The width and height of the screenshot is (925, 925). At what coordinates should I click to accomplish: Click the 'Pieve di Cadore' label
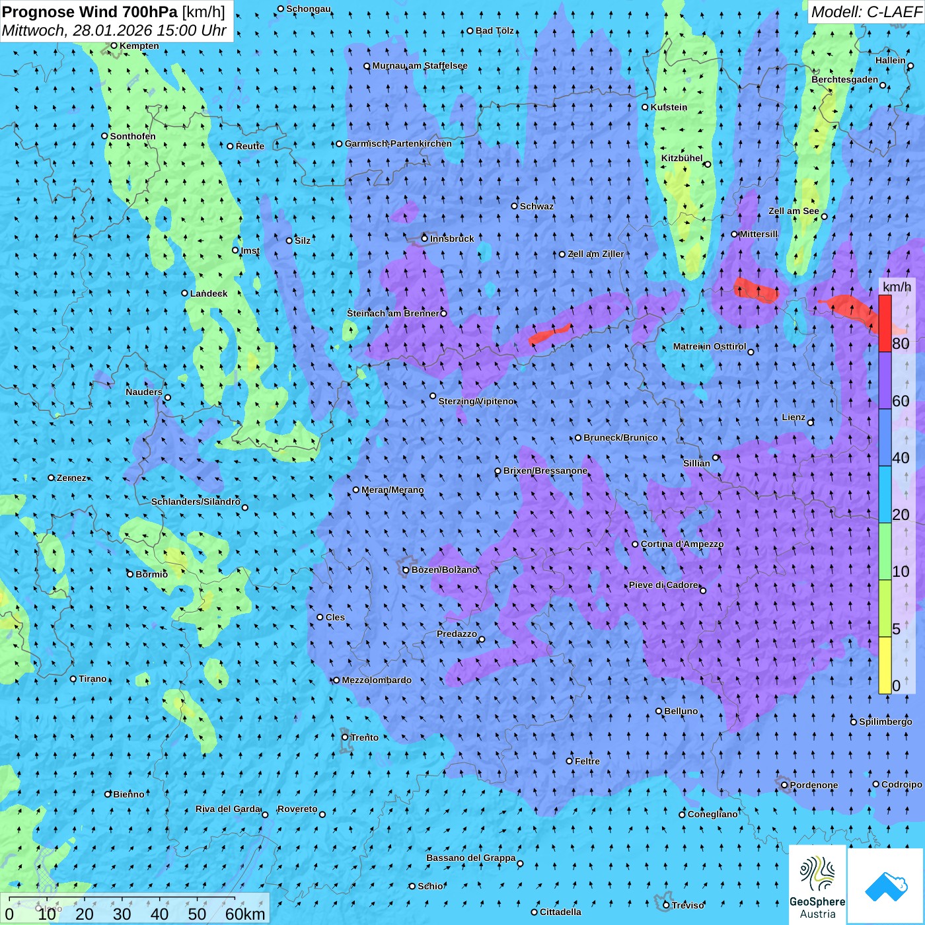pyautogui.click(x=663, y=585)
